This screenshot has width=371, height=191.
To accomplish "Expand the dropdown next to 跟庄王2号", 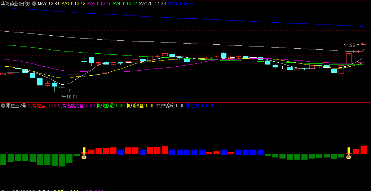I will (x=3, y=106).
